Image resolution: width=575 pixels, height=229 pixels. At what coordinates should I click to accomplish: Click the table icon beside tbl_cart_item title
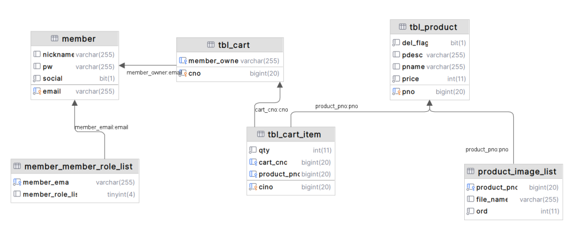(261, 134)
